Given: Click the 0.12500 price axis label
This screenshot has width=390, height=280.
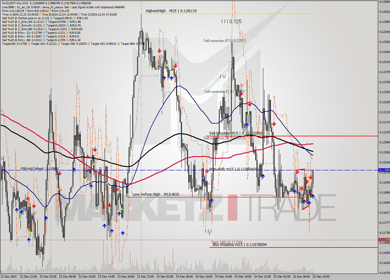Looking at the screenshot, I should click(x=385, y=42).
